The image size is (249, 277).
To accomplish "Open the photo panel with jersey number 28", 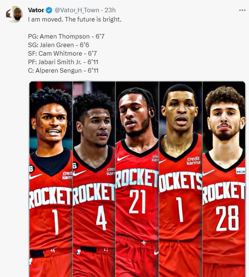I will [x=224, y=179].
